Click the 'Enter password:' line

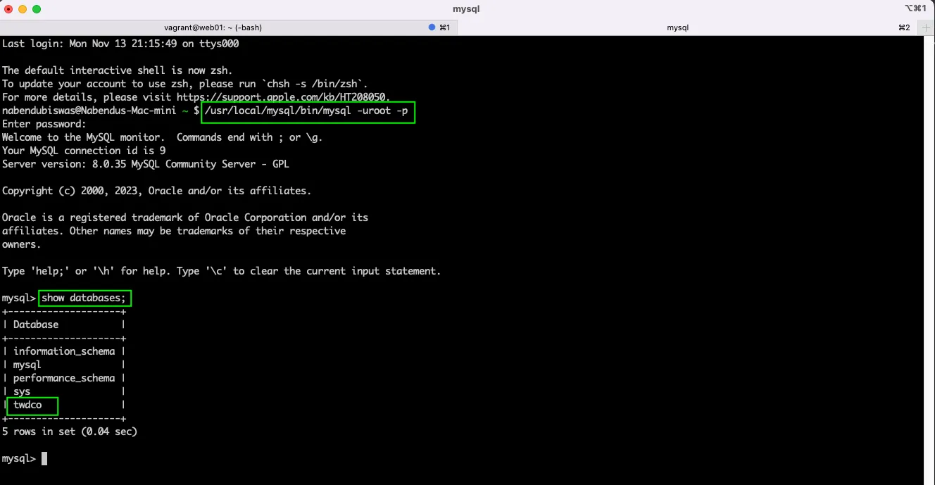pyautogui.click(x=44, y=124)
